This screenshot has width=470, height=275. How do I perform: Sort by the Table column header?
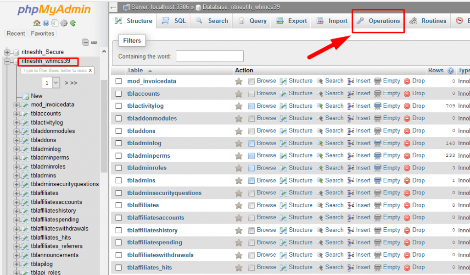coord(135,70)
